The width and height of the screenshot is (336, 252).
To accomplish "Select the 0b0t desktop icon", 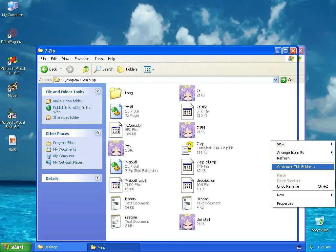I will pos(12,143).
